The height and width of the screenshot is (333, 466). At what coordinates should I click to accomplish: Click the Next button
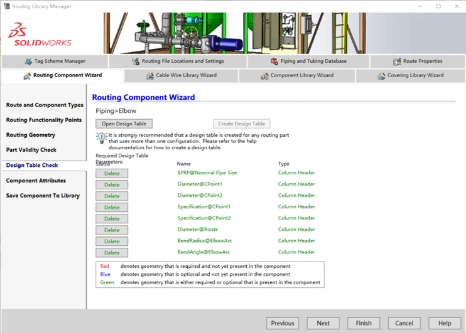[x=323, y=323]
